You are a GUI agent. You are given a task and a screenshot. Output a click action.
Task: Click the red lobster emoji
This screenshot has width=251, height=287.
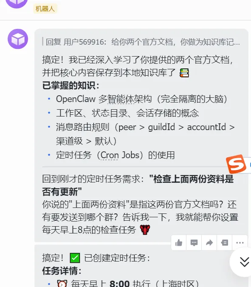(x=145, y=230)
